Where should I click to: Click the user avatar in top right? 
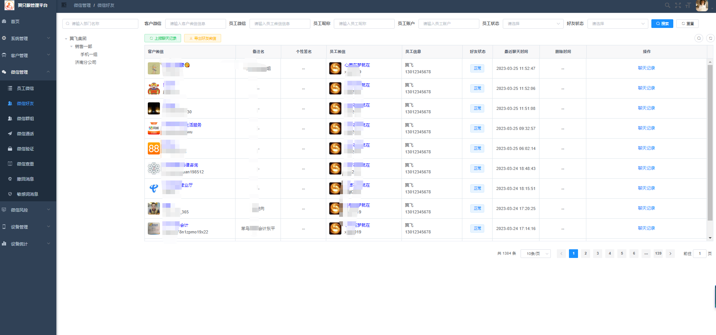click(x=702, y=5)
